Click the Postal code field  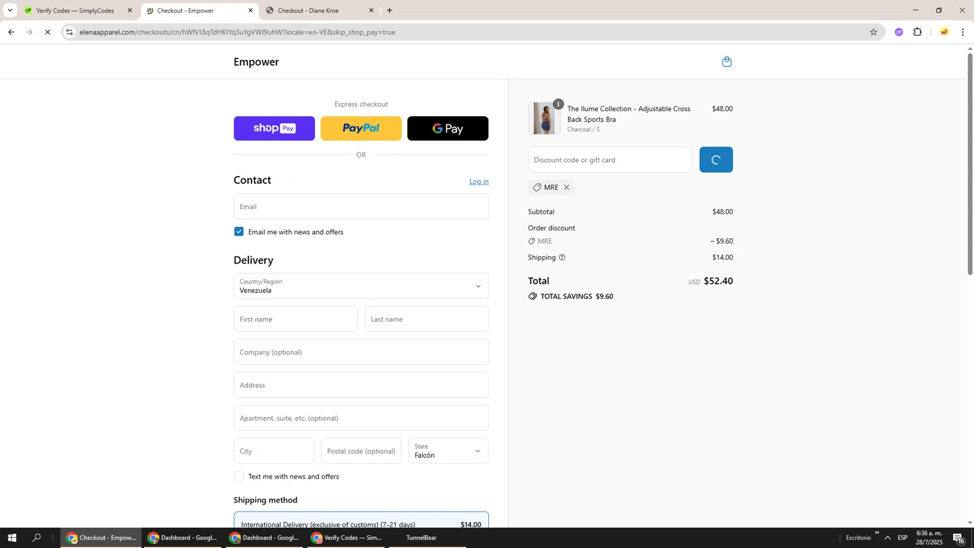point(361,451)
